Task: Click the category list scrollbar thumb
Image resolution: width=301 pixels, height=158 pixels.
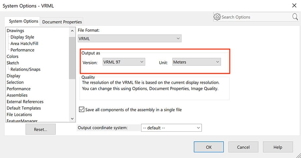Action: pyautogui.click(x=72, y=58)
